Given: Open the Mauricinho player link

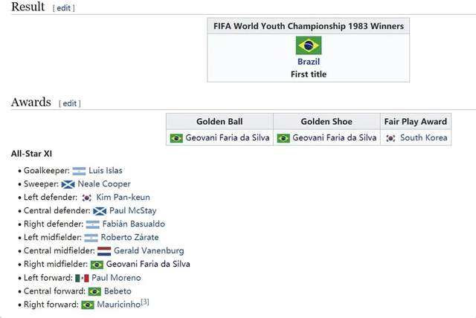Looking at the screenshot, I should coord(119,305).
